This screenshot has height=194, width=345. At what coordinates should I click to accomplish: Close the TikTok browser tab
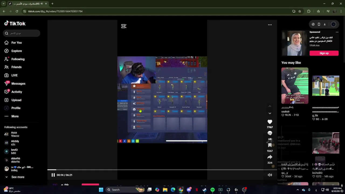(46, 4)
